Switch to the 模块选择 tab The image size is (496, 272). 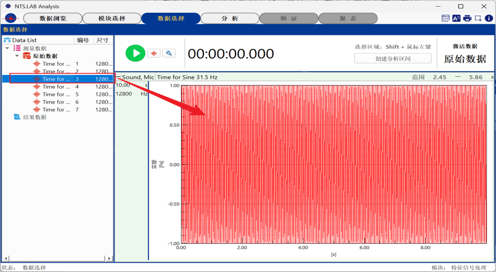click(112, 18)
